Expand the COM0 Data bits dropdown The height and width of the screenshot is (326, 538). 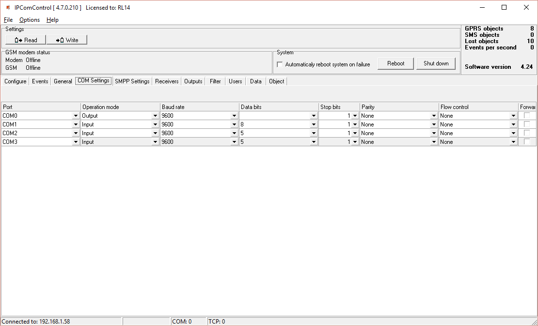point(314,116)
